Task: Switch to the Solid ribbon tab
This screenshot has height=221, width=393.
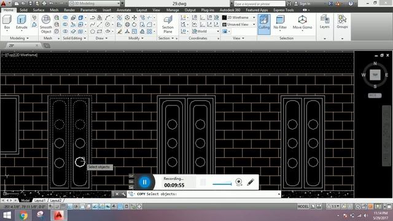Action: coord(23,10)
